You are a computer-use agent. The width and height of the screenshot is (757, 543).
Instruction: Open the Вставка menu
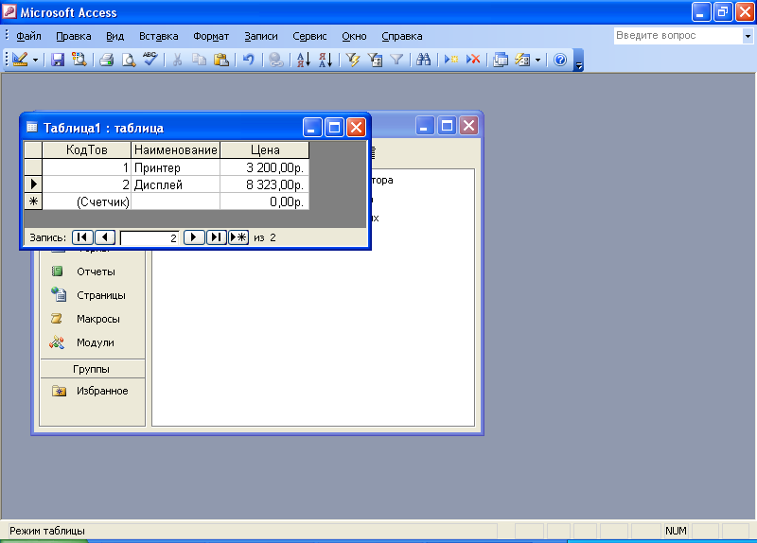point(158,36)
